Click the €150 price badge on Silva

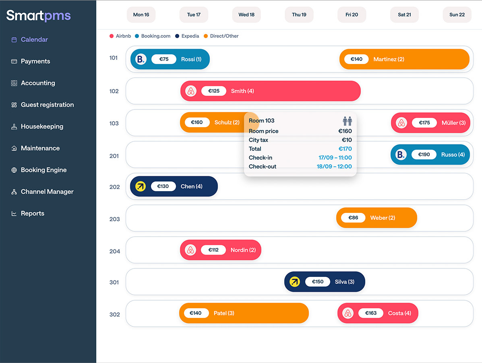coord(318,282)
